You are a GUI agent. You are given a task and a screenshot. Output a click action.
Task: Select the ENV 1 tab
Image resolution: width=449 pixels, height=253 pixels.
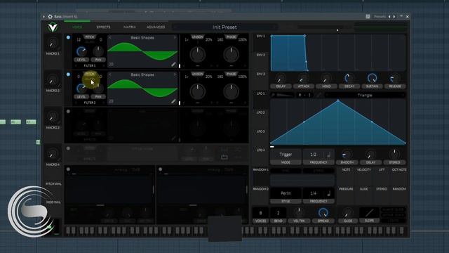[260, 36]
